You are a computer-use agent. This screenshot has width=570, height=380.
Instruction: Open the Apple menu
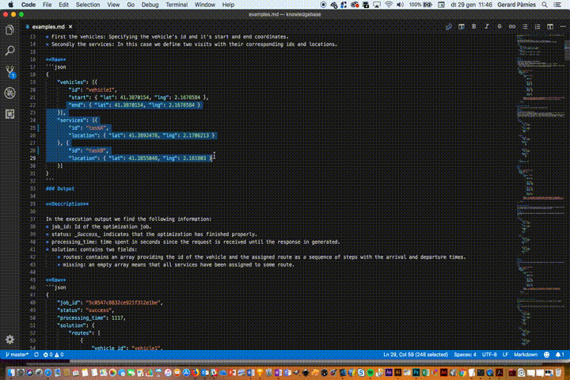point(10,5)
